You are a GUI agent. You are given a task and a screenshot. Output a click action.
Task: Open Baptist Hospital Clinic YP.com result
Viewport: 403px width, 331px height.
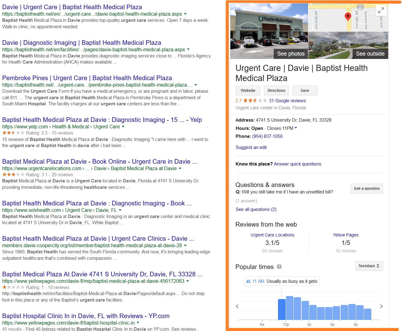(86, 316)
